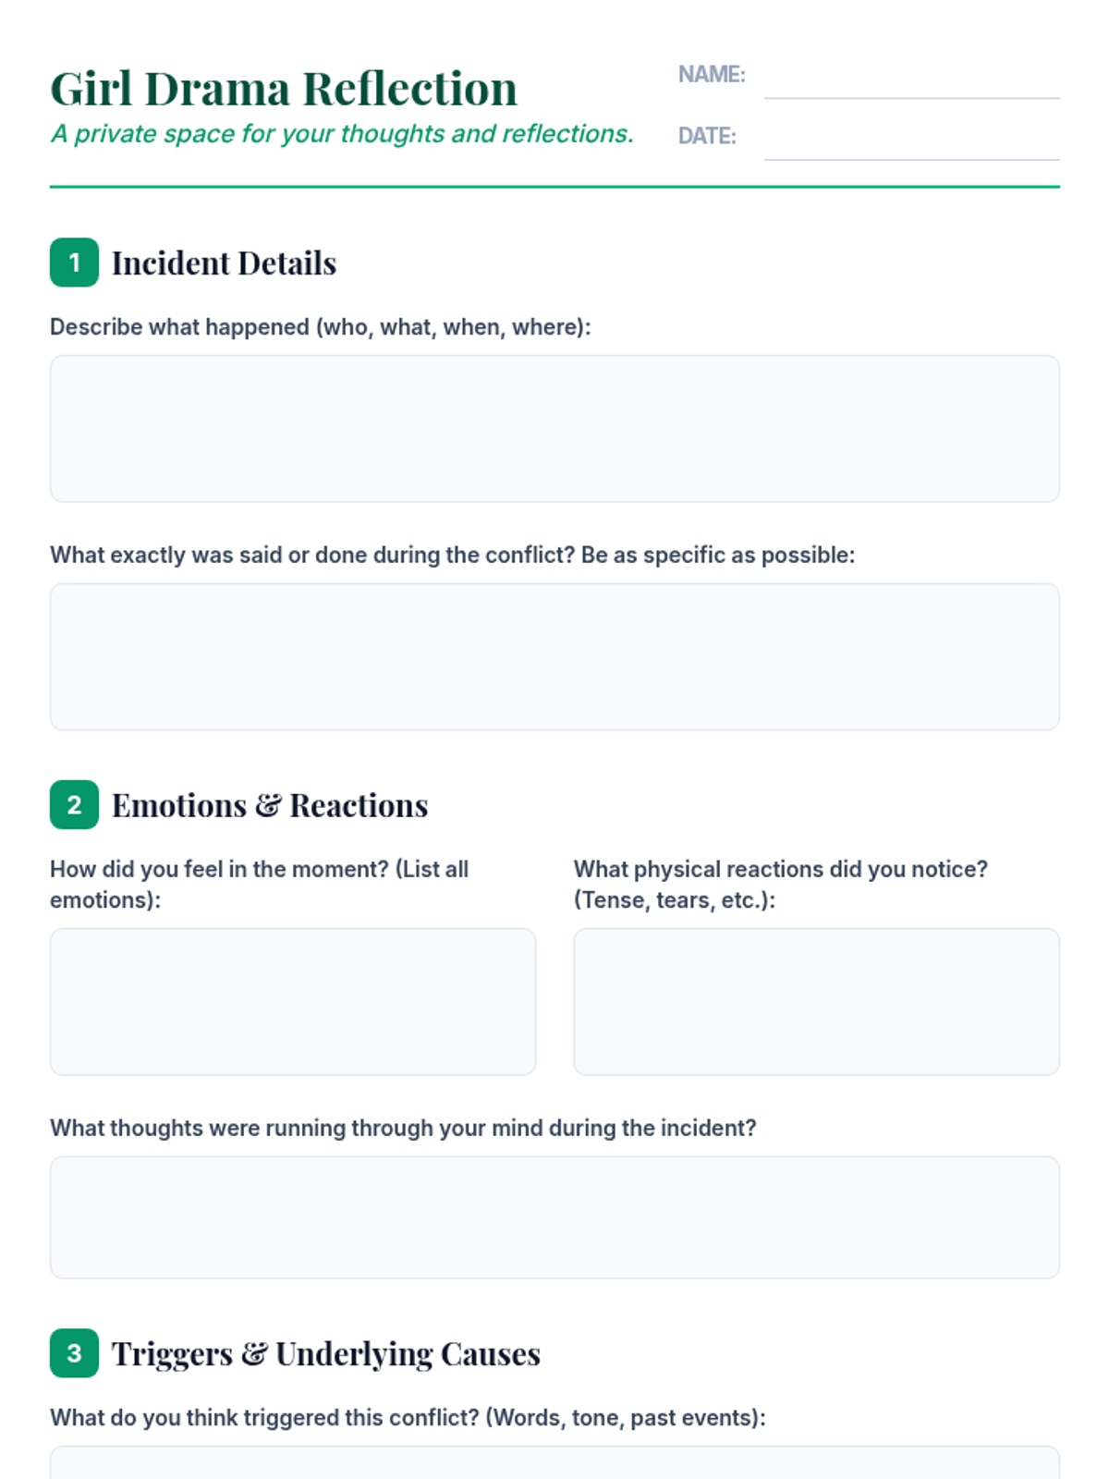Click the 'How did you feel' text box
This screenshot has height=1479, width=1109.
tap(293, 1002)
